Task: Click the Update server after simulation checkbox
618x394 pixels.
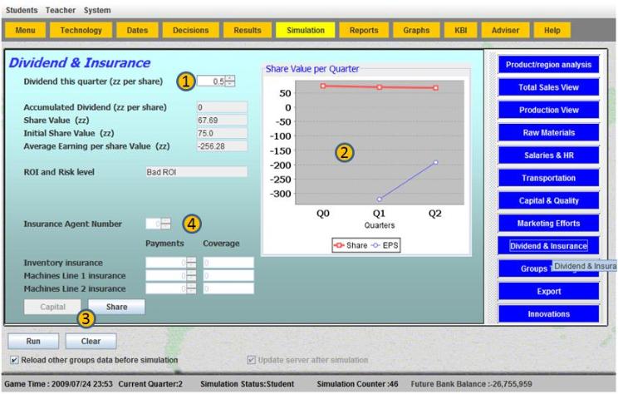Action: tap(252, 360)
